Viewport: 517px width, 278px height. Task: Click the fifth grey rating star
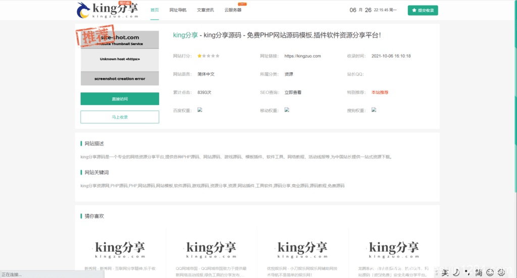pos(217,56)
